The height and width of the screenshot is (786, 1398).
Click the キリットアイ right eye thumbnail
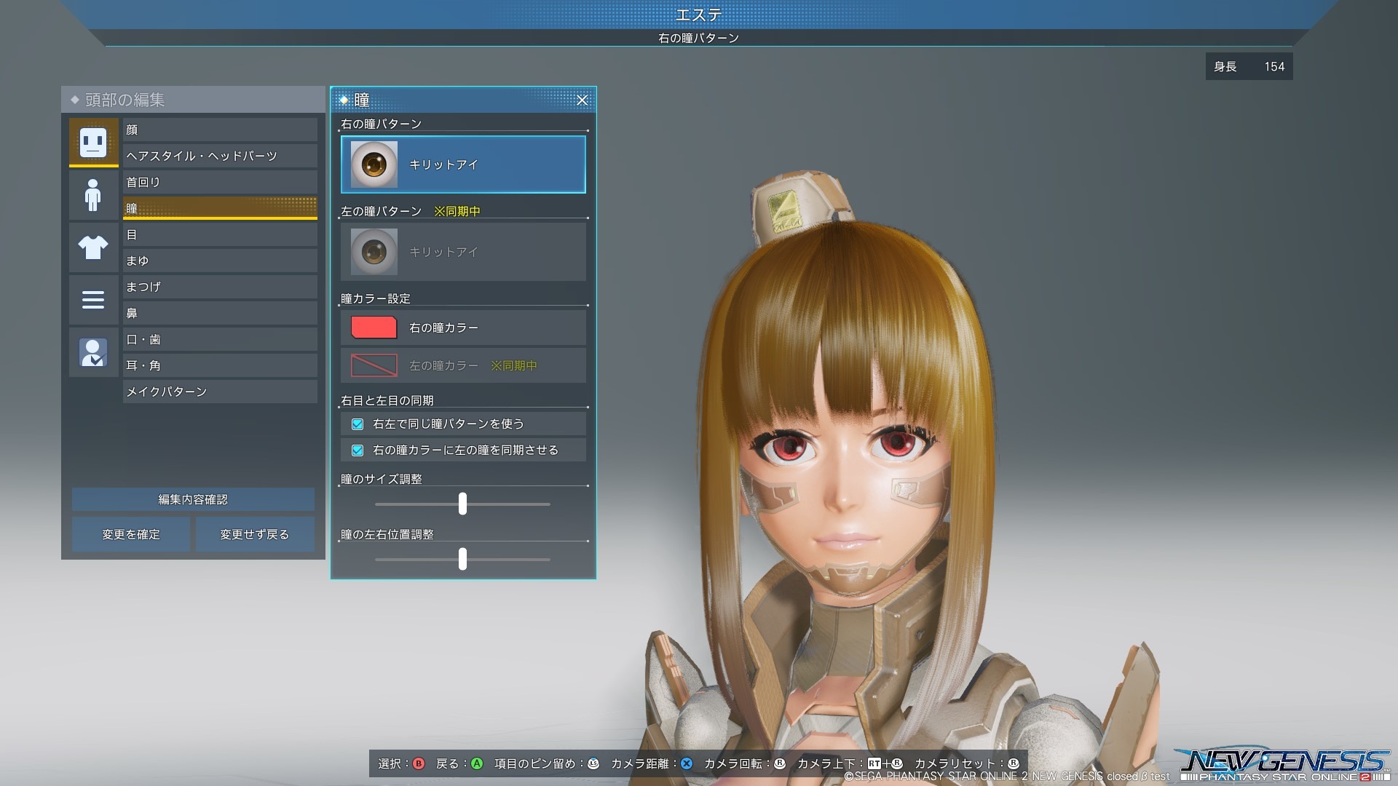[374, 164]
